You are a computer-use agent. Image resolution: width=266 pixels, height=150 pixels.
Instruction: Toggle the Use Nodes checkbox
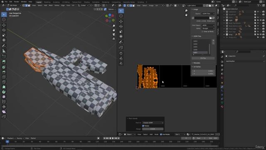tap(161, 134)
